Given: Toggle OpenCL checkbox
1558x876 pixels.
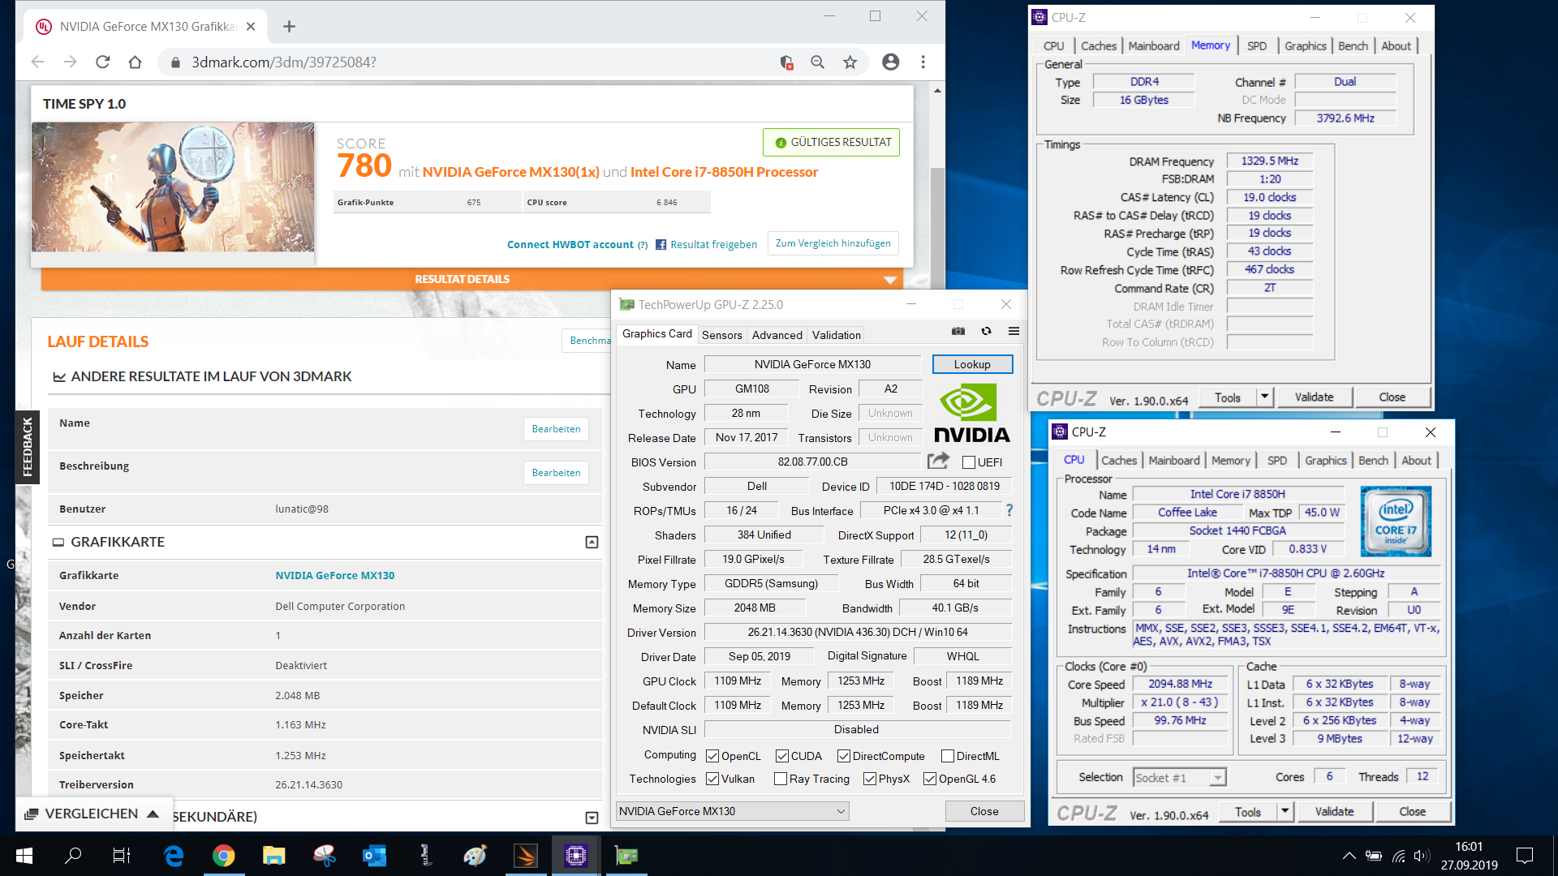Looking at the screenshot, I should [712, 756].
